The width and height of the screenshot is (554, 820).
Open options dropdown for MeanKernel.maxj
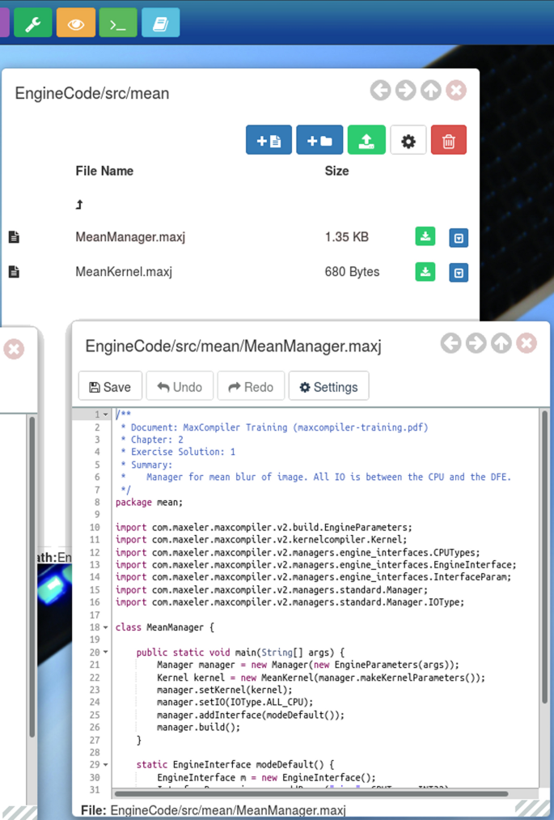click(459, 273)
